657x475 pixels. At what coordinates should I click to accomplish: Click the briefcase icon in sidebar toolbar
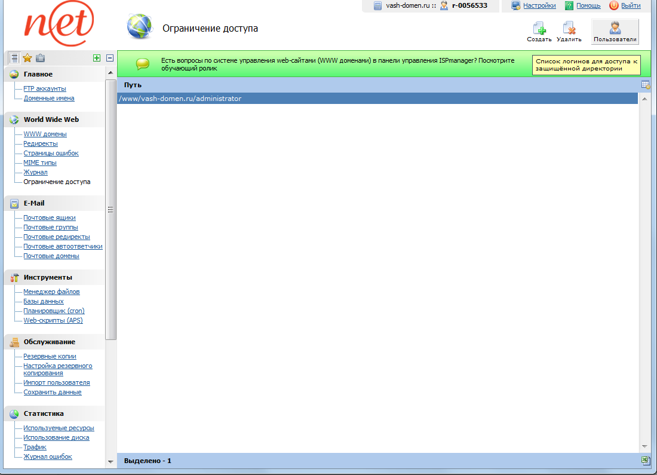point(40,58)
